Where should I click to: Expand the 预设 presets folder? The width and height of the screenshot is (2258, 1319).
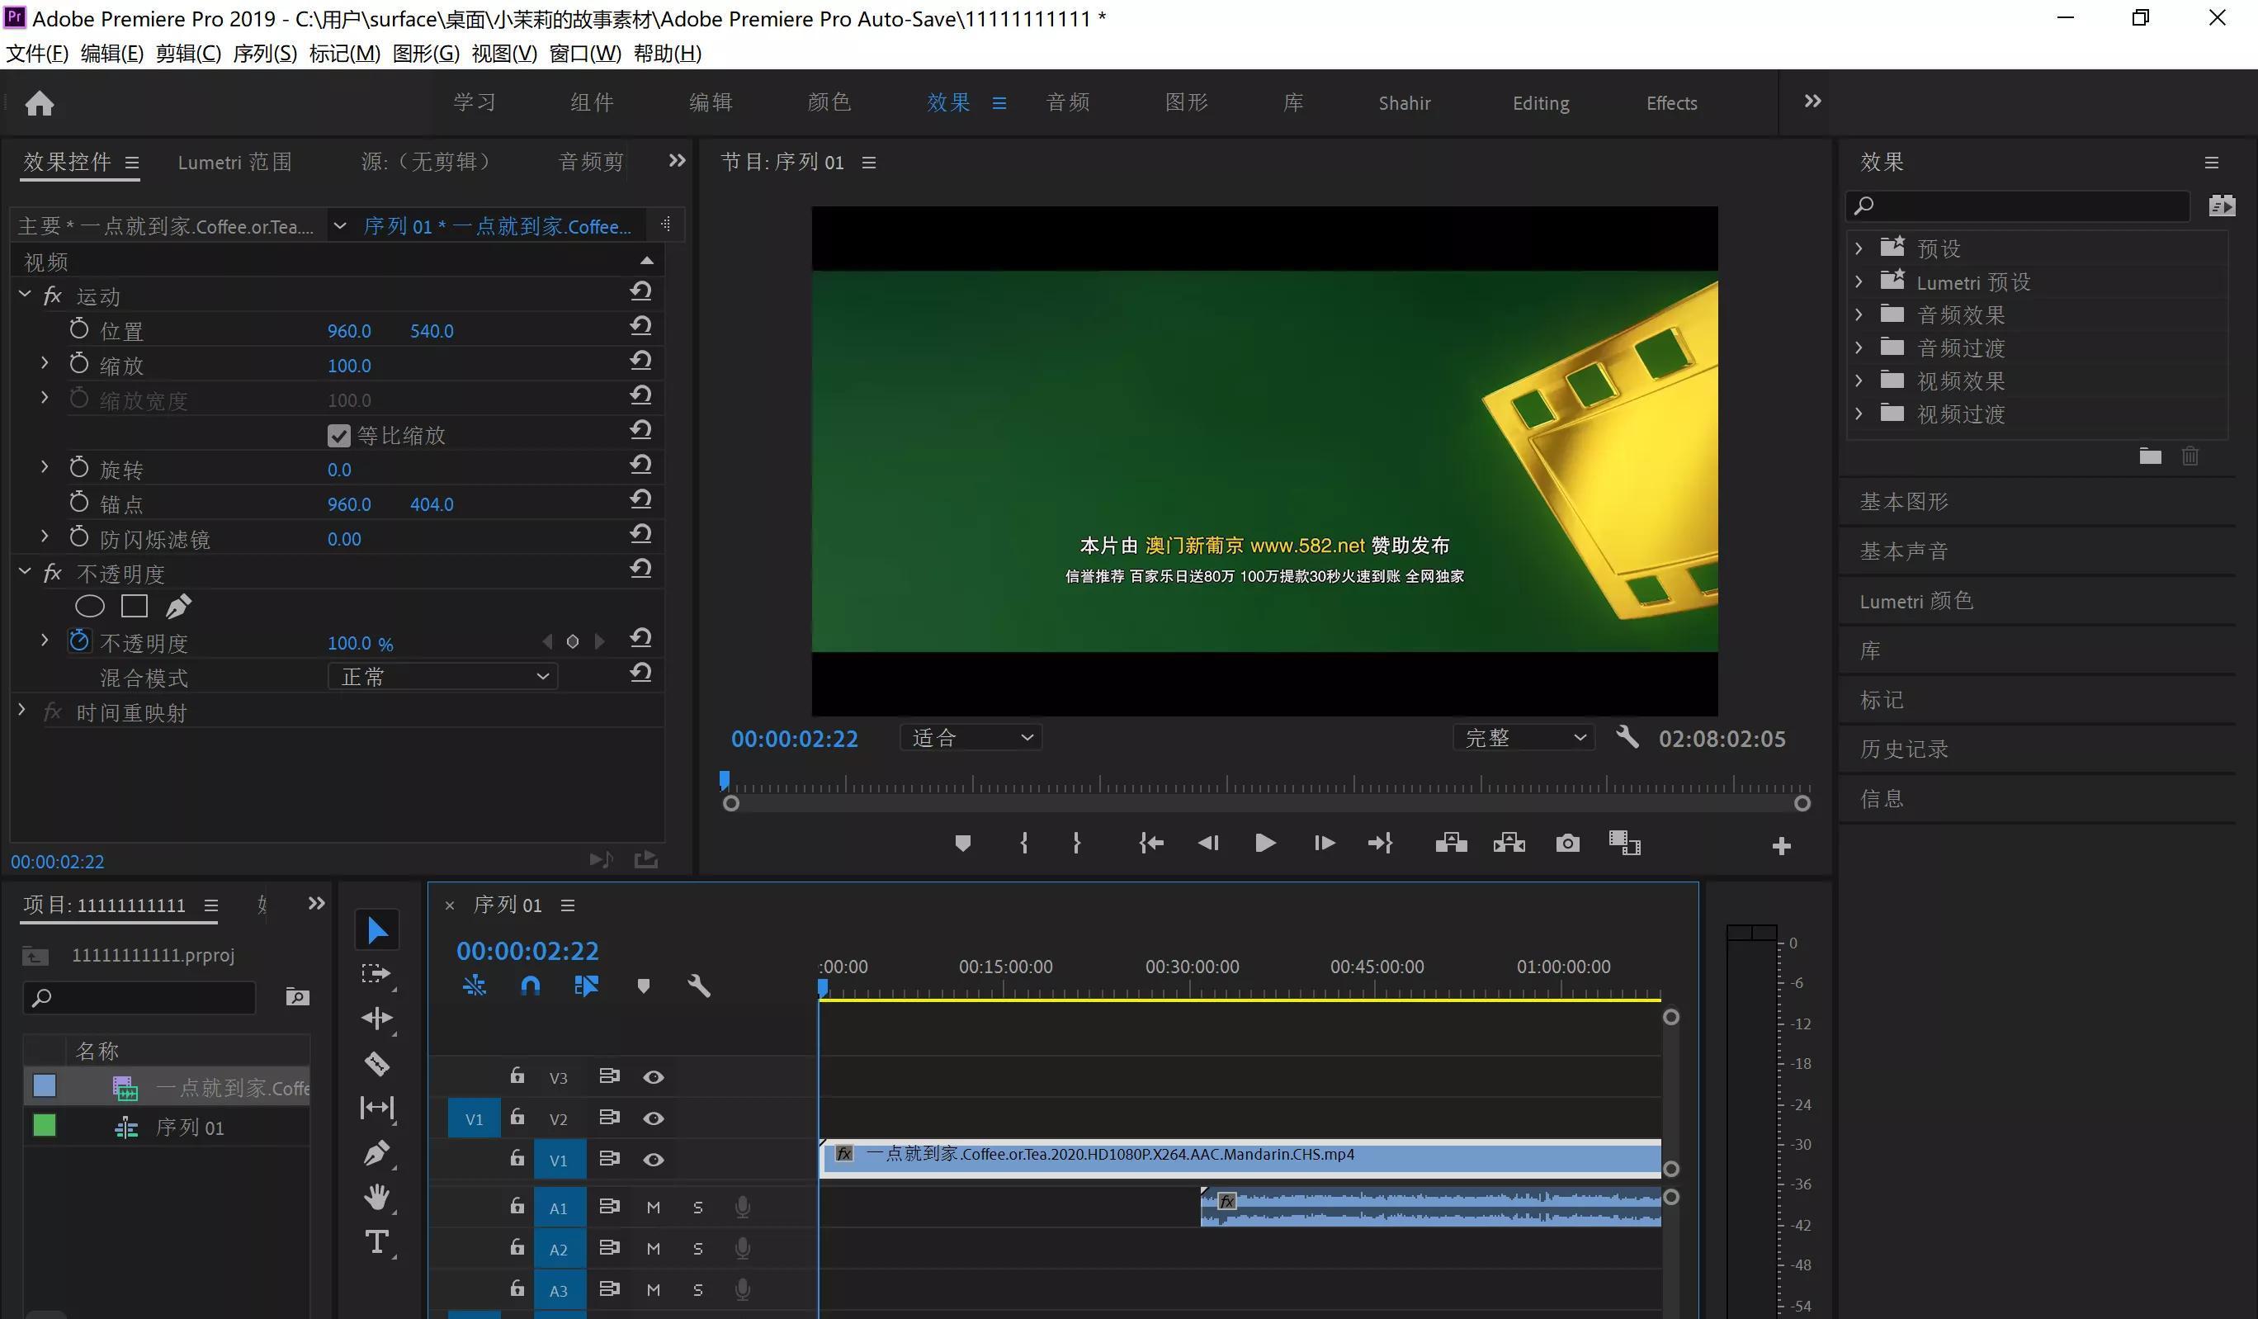pyautogui.click(x=1859, y=248)
